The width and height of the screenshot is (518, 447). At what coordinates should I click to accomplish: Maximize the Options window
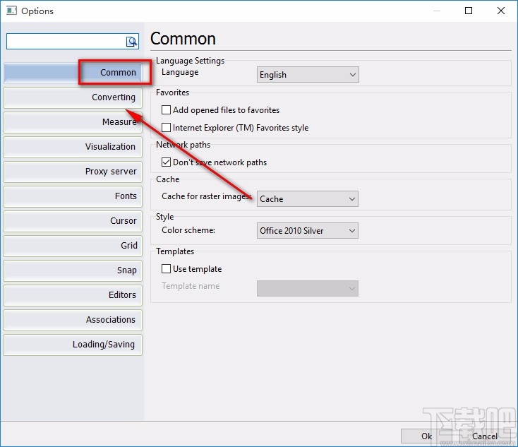click(468, 11)
